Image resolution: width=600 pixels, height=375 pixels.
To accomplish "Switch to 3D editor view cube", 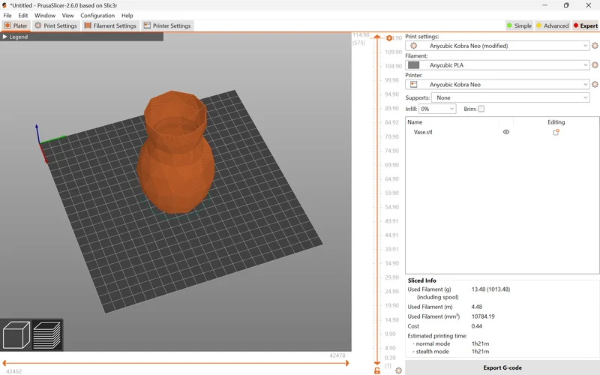I will point(16,334).
